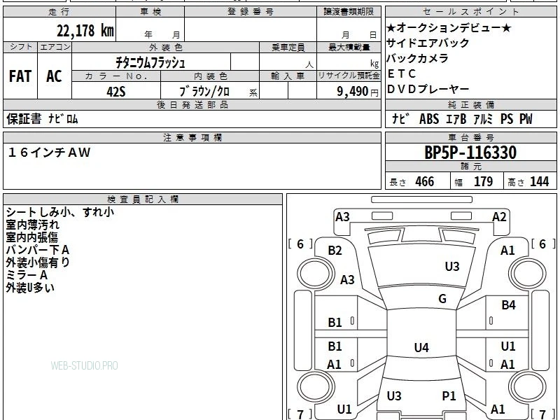Select chassis number BP5P-116330
Viewport: 560px width, 420px height.
pyautogui.click(x=470, y=153)
